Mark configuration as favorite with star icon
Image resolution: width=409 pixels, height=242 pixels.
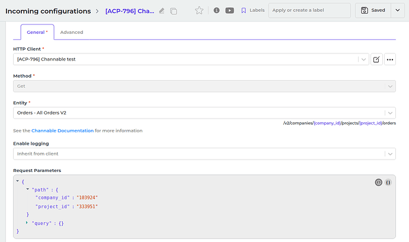(199, 10)
